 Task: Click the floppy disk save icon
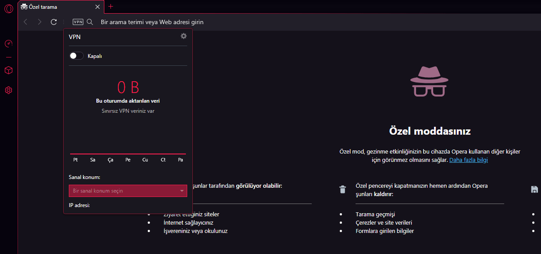pos(534,190)
